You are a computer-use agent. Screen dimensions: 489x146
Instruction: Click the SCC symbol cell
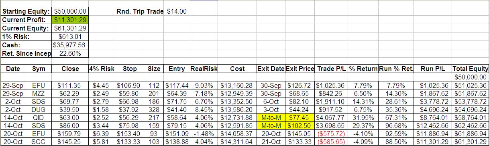(x=39, y=142)
